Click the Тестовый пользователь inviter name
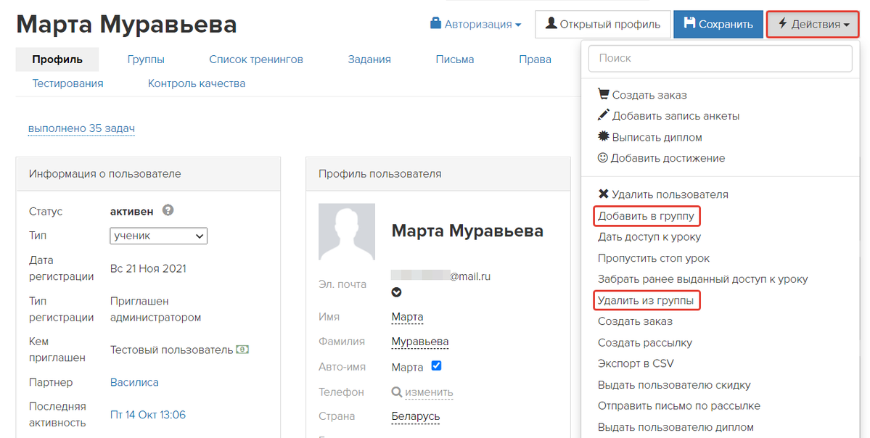This screenshot has height=438, width=870. [x=171, y=350]
